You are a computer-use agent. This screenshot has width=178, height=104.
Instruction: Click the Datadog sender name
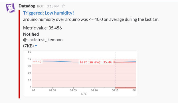point(27,6)
